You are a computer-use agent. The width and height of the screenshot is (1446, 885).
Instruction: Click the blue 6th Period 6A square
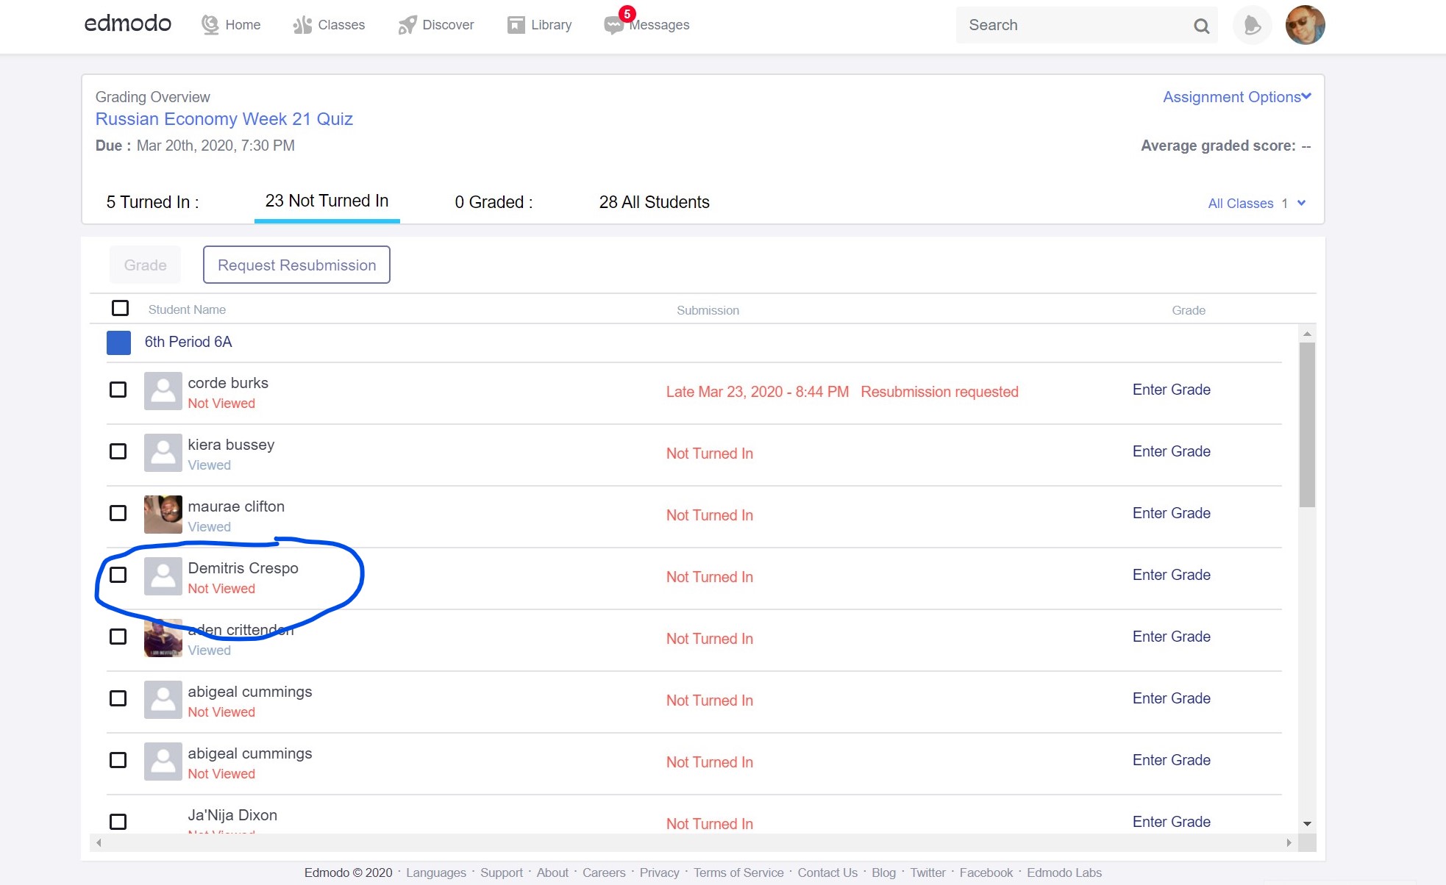tap(118, 343)
